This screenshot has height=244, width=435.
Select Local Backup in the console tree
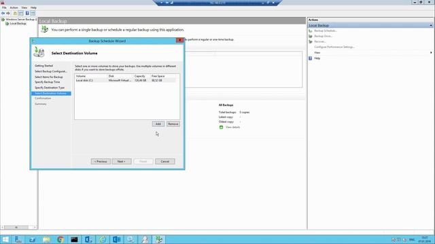(18, 24)
